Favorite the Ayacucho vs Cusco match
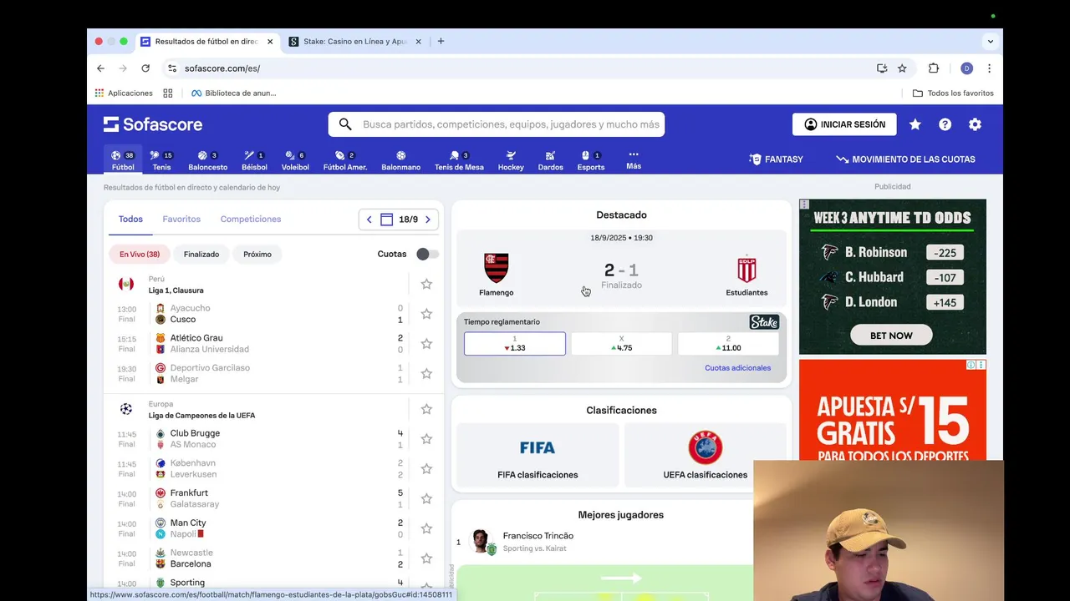Image resolution: width=1070 pixels, height=601 pixels. pyautogui.click(x=426, y=314)
